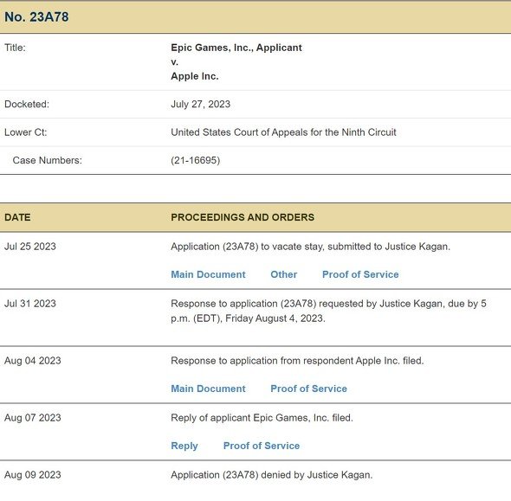Click the Jul 25 2023 date entry
The width and height of the screenshot is (511, 501).
(30, 247)
